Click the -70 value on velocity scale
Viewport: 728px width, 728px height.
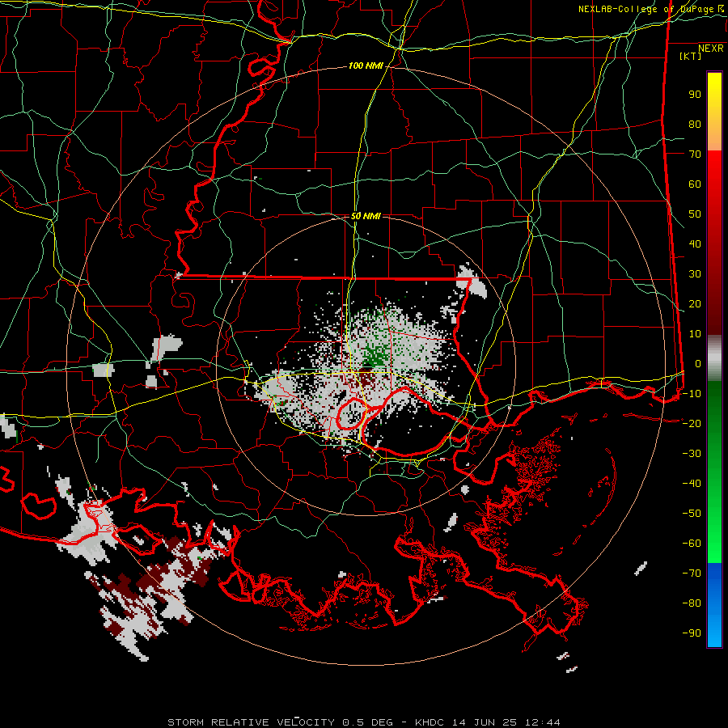coord(692,574)
